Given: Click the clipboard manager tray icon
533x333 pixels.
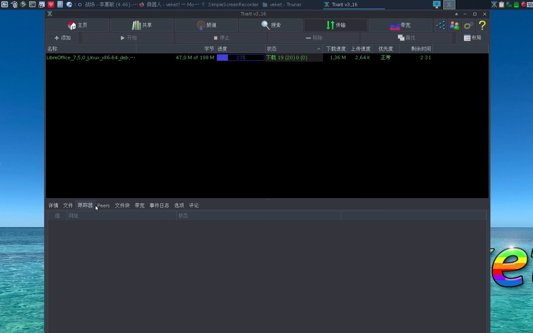Looking at the screenshot, I should 502,4.
